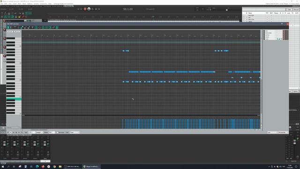The image size is (300, 169).
Task: Open Project Settings from main toolbar
Action: click(x=13, y=13)
